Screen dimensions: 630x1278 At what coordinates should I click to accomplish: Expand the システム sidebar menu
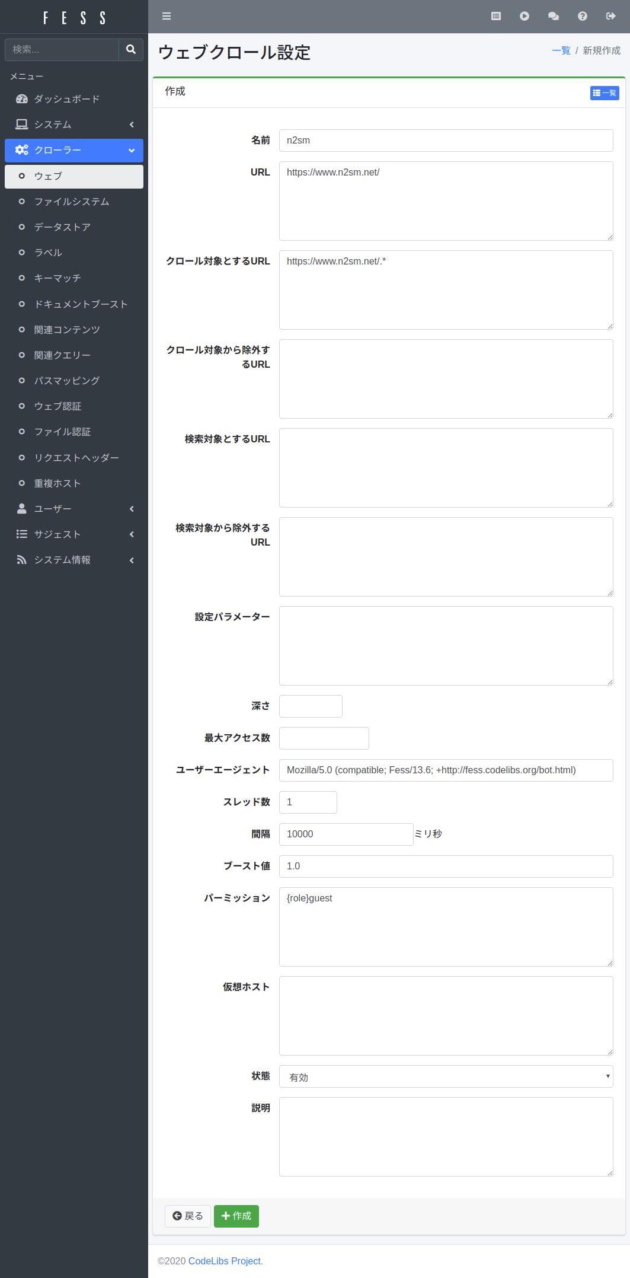[x=74, y=125]
